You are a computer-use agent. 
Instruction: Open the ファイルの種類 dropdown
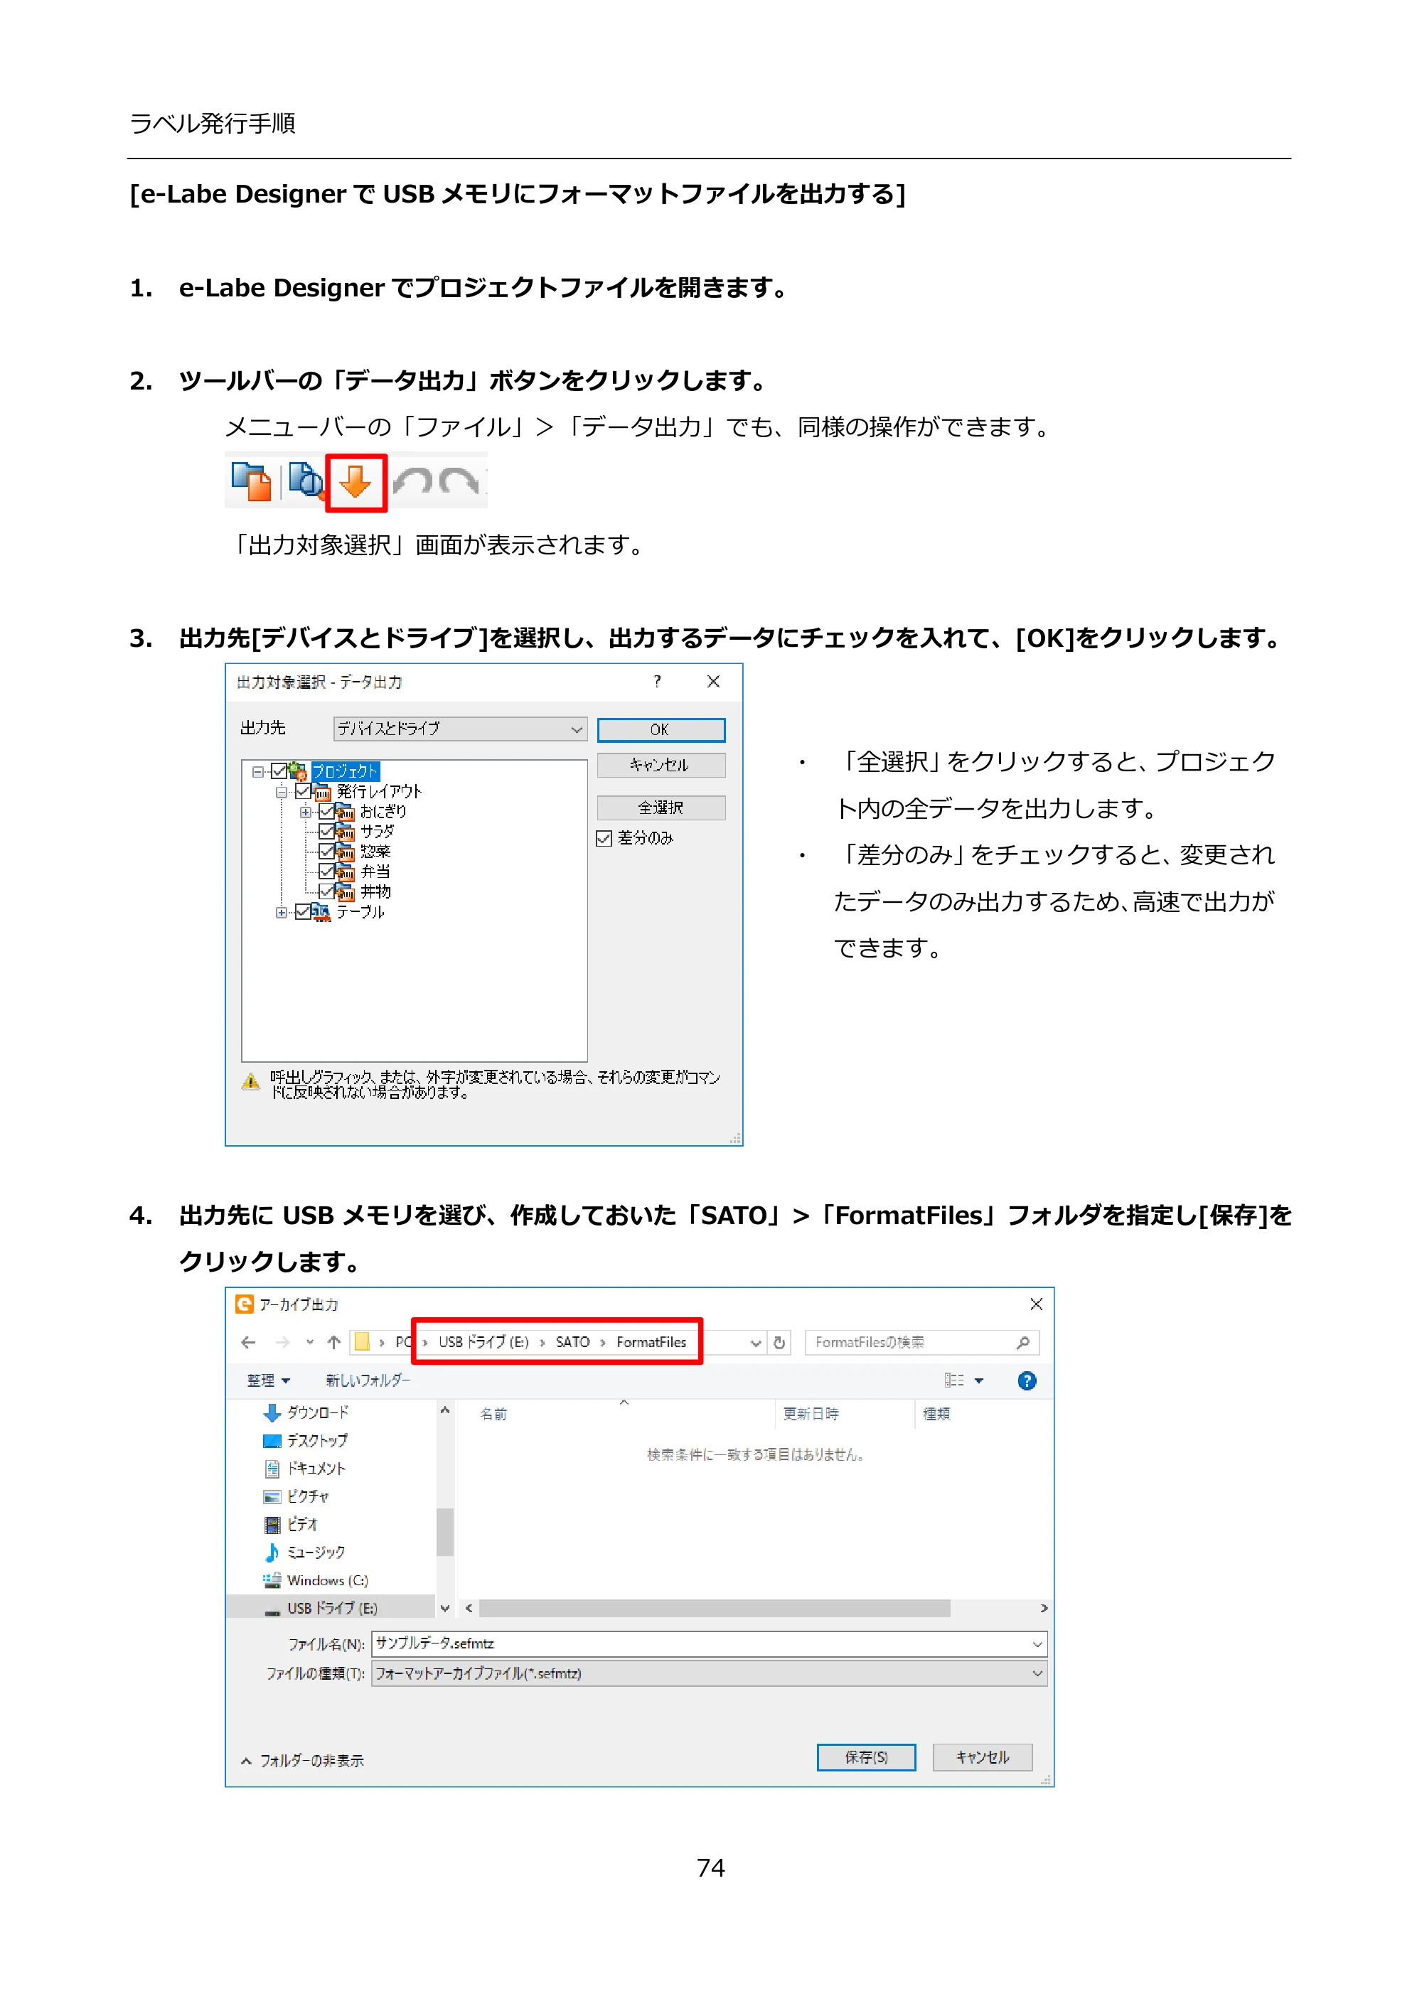pyautogui.click(x=709, y=1674)
